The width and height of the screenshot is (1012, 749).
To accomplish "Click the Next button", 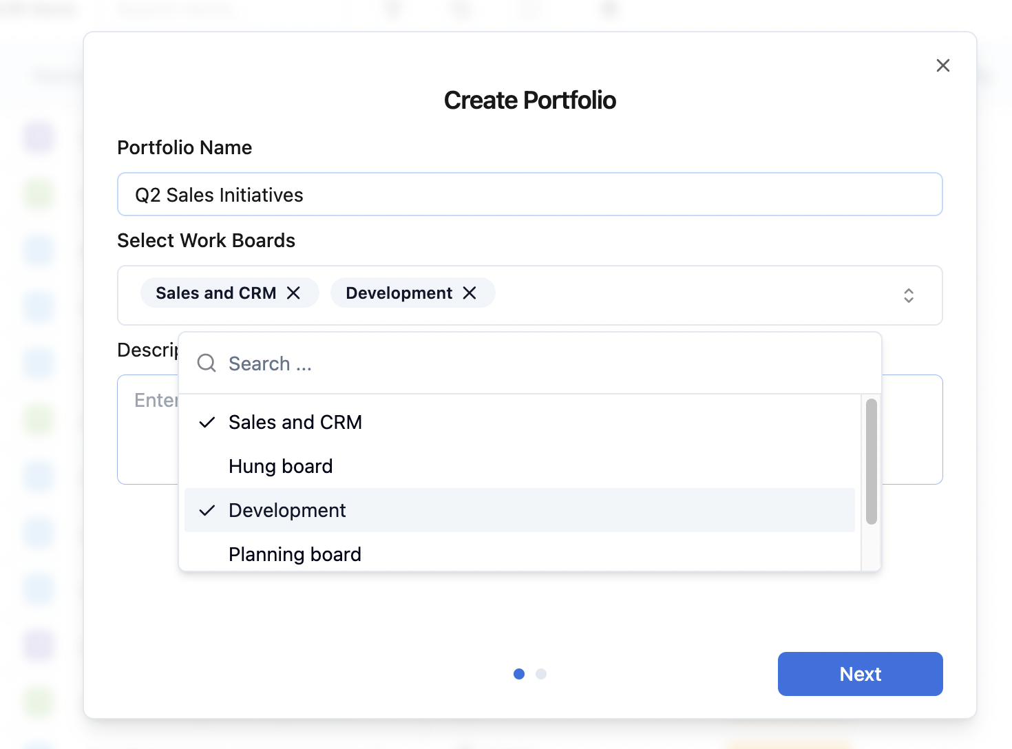I will click(860, 674).
